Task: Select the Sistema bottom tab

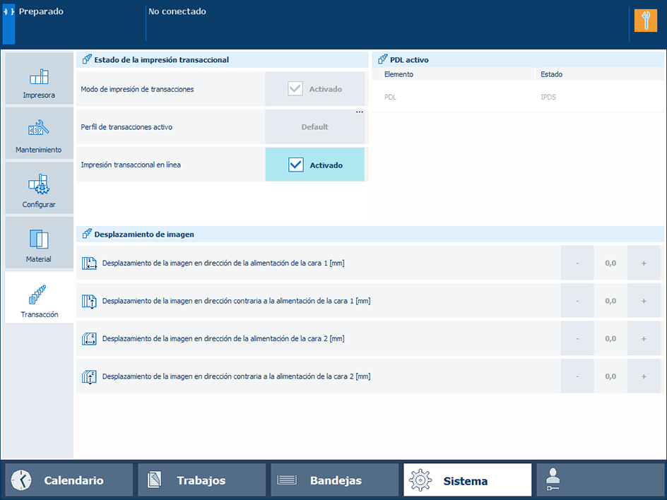Action: click(x=468, y=480)
